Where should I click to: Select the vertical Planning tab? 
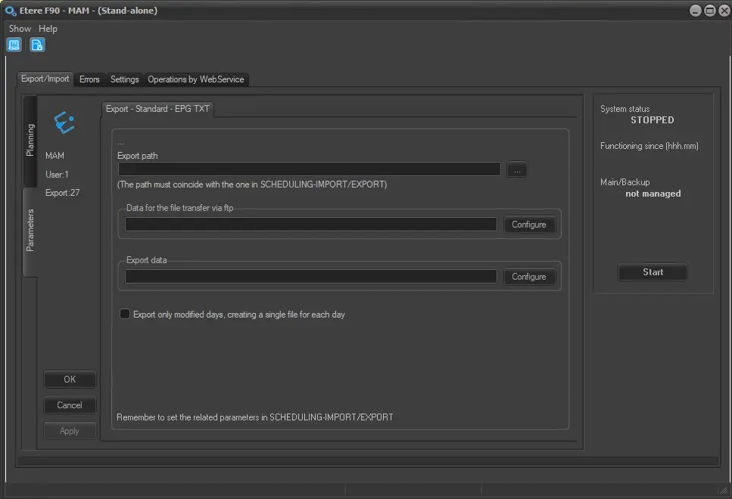tap(30, 141)
